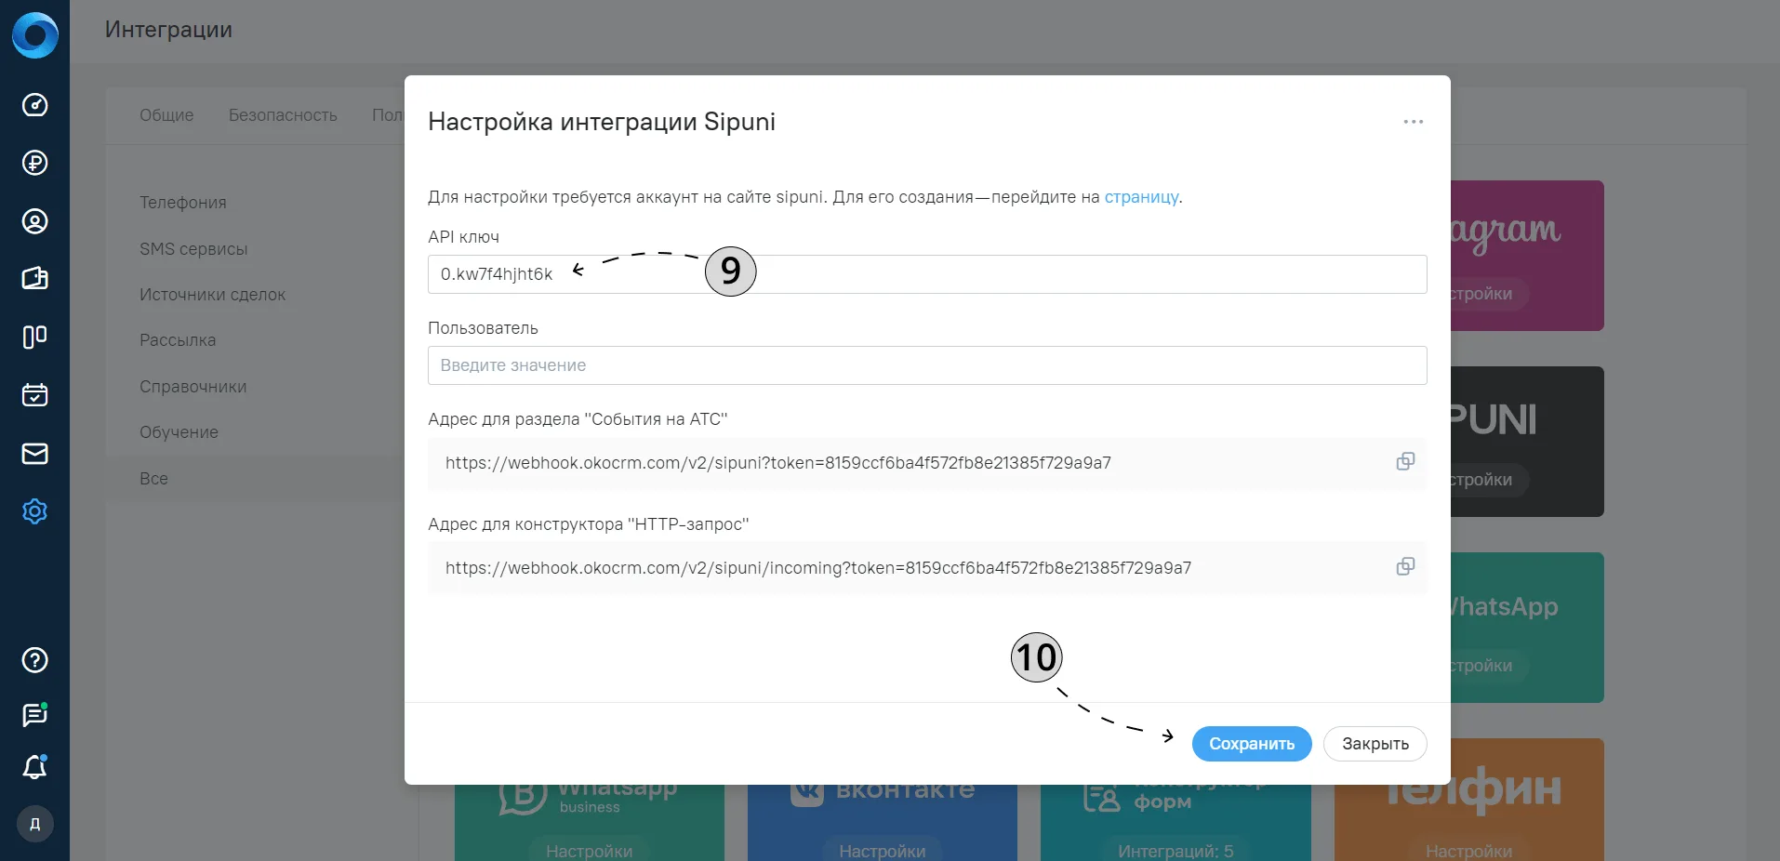Open Настройки on the Телфин card
Screen dimensions: 1780x861
tap(1468, 850)
